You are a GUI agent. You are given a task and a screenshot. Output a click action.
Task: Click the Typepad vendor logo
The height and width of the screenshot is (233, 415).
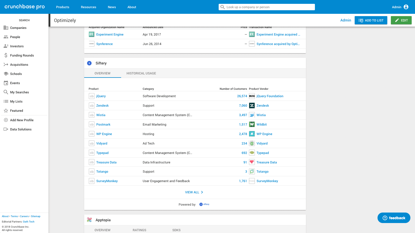[252, 153]
